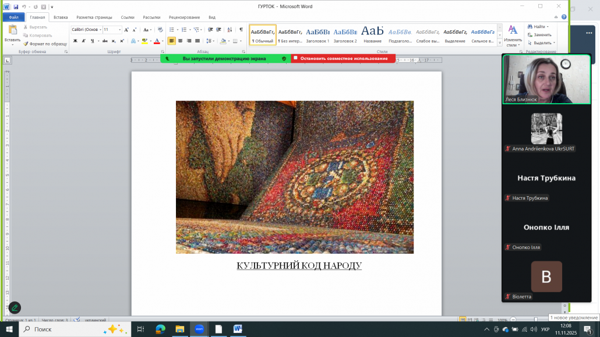
Task: Toggle align text left button
Action: pos(172,41)
